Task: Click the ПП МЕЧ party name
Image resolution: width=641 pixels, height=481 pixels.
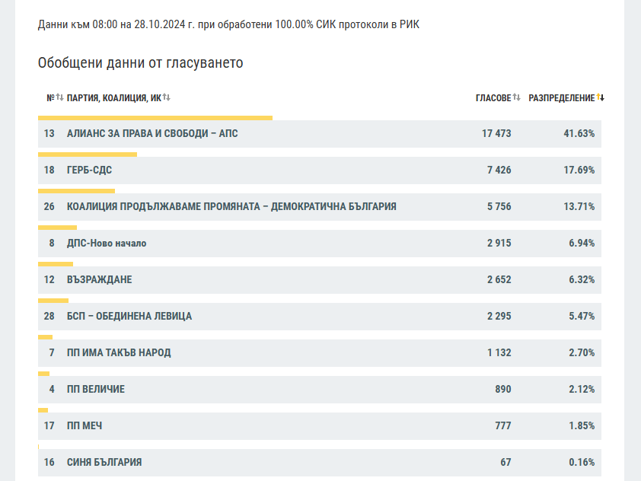Action: (85, 426)
